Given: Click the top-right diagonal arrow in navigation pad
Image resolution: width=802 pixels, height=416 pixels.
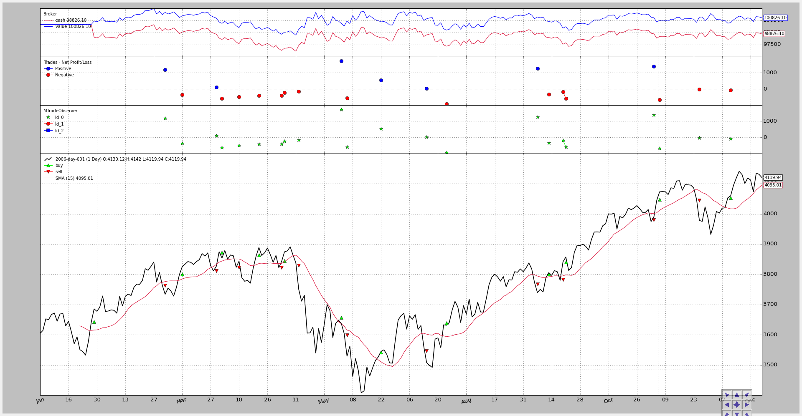Looking at the screenshot, I should (x=746, y=395).
